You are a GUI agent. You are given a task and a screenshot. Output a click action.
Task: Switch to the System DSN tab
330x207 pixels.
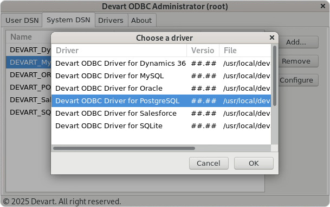pos(68,20)
